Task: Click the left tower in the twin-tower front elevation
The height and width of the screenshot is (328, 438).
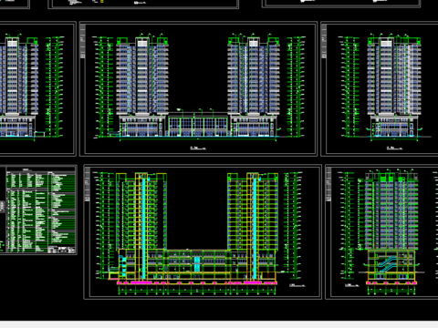Action: point(142,87)
